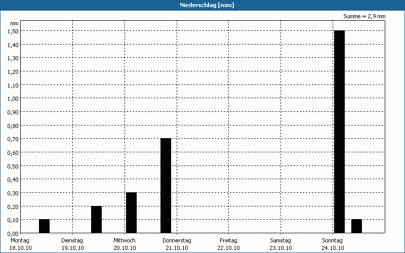Click the 0,30 y-axis value
The height and width of the screenshot is (253, 405).
click(13, 193)
